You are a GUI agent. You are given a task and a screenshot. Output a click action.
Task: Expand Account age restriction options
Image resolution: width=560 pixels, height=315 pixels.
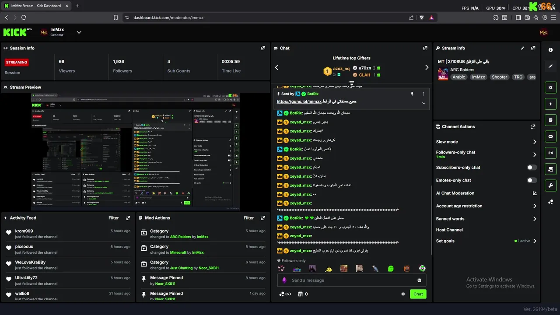click(535, 206)
